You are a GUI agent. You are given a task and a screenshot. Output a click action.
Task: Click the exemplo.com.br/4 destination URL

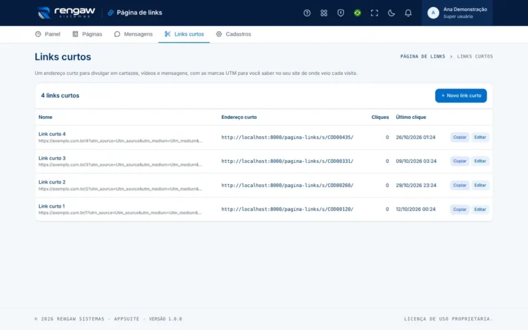tap(120, 141)
